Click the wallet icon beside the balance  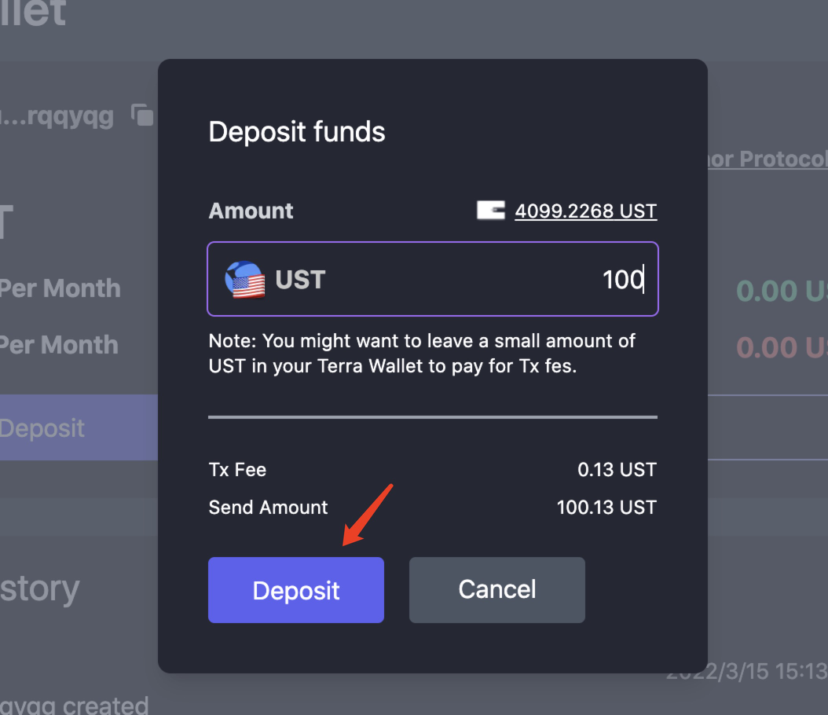click(x=490, y=211)
